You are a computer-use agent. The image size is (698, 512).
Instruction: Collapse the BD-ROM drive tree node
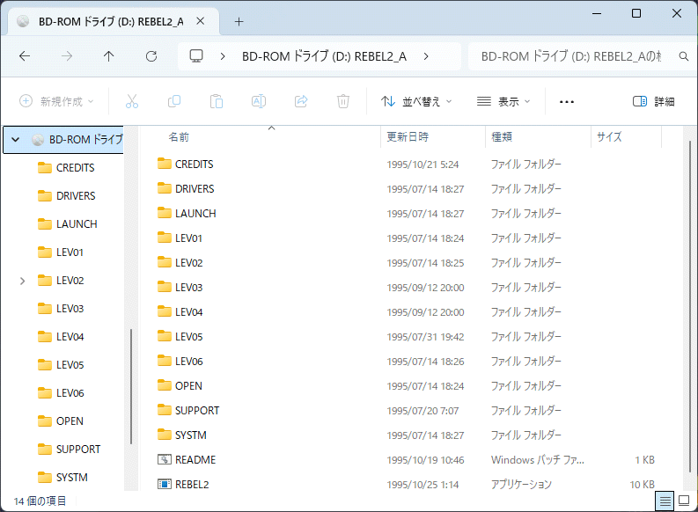16,140
